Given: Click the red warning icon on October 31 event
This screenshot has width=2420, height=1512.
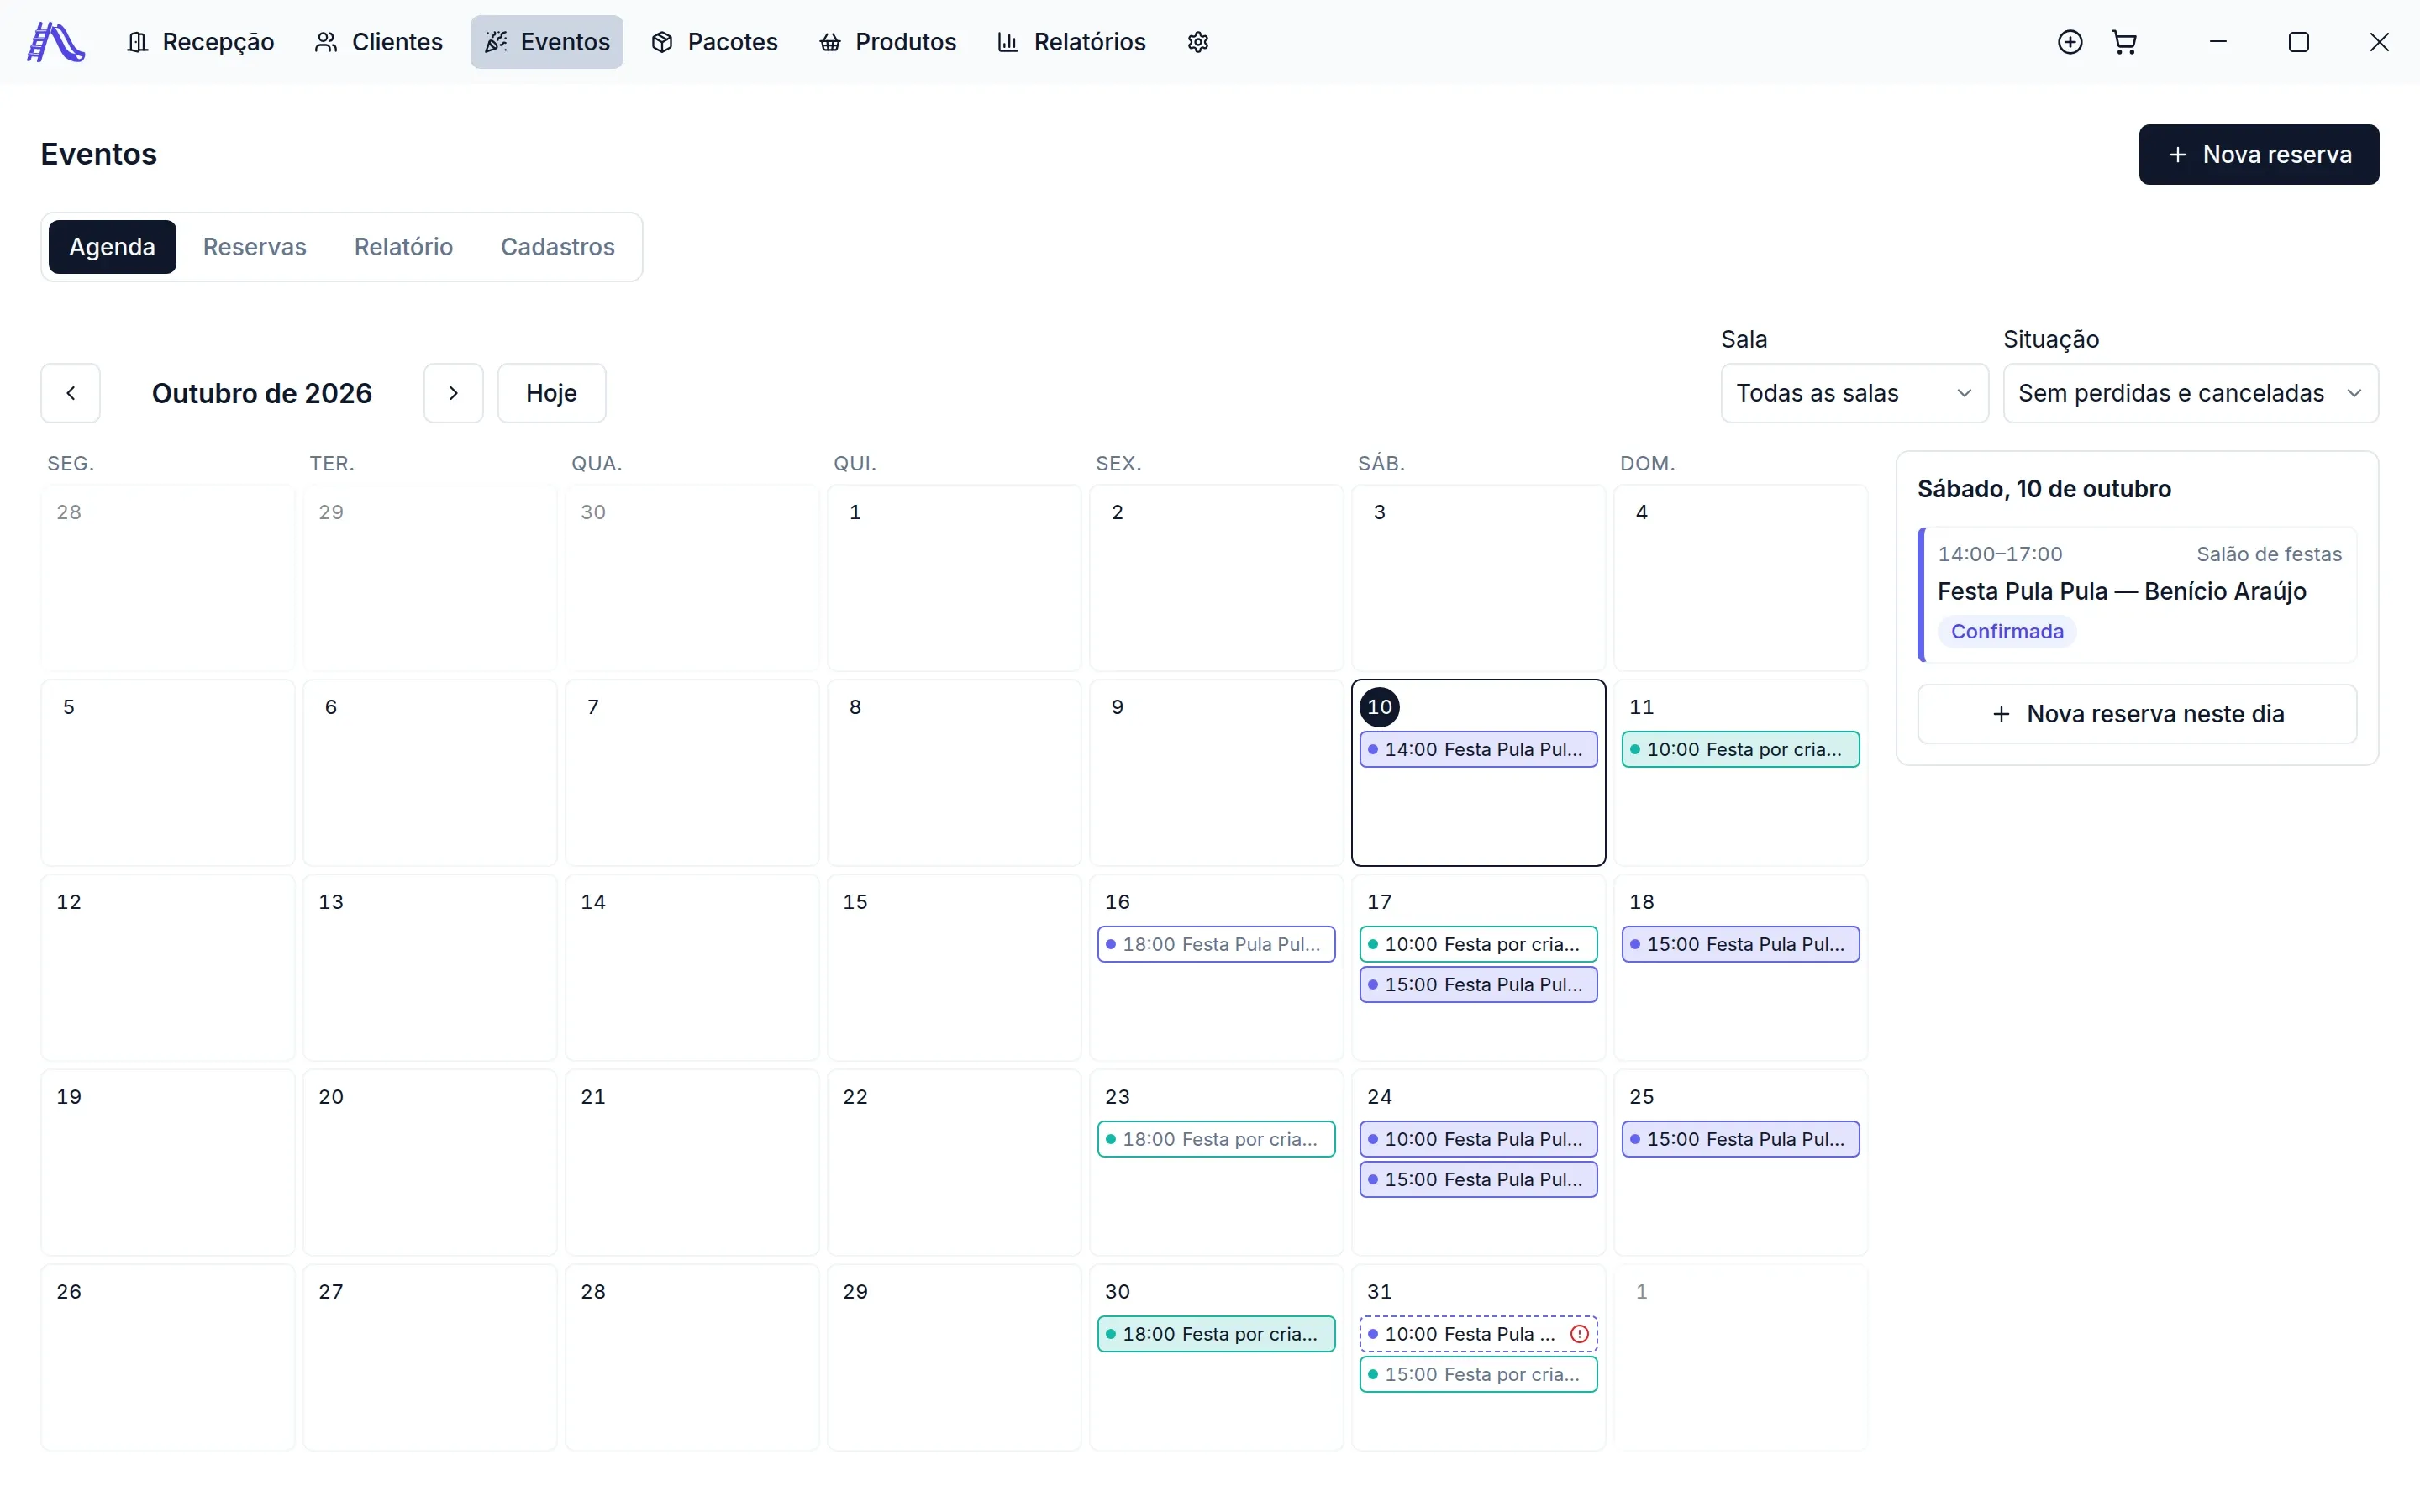Looking at the screenshot, I should 1579,1334.
